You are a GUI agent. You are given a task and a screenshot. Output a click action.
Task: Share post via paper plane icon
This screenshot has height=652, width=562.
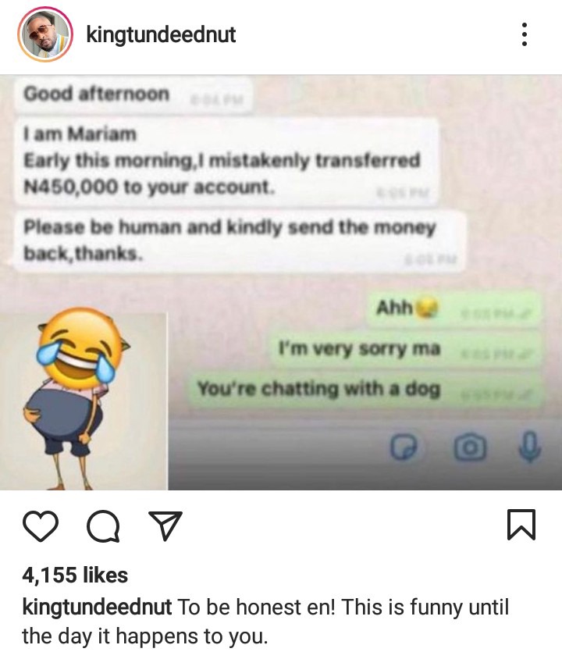click(x=165, y=526)
